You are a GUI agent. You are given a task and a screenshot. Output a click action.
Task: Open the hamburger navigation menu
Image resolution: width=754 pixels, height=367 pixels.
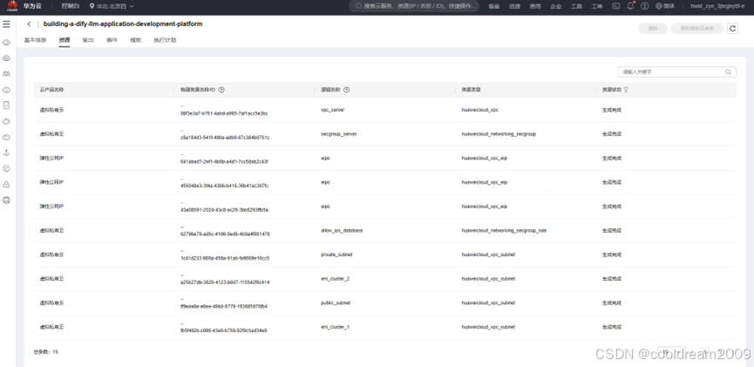6,24
